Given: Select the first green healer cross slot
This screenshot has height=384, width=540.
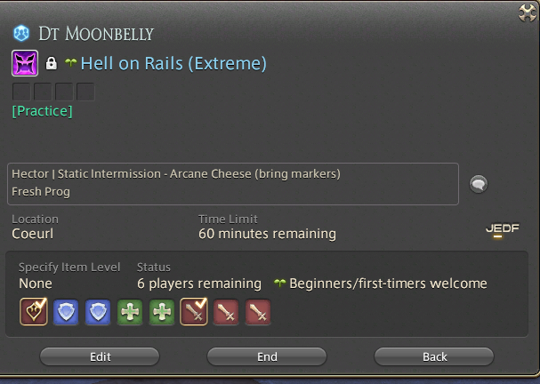Looking at the screenshot, I should pos(130,312).
